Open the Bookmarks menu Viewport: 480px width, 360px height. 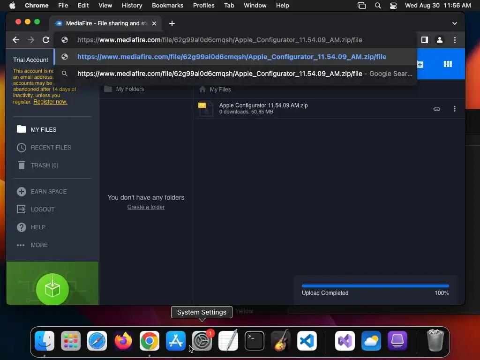[x=167, y=6]
